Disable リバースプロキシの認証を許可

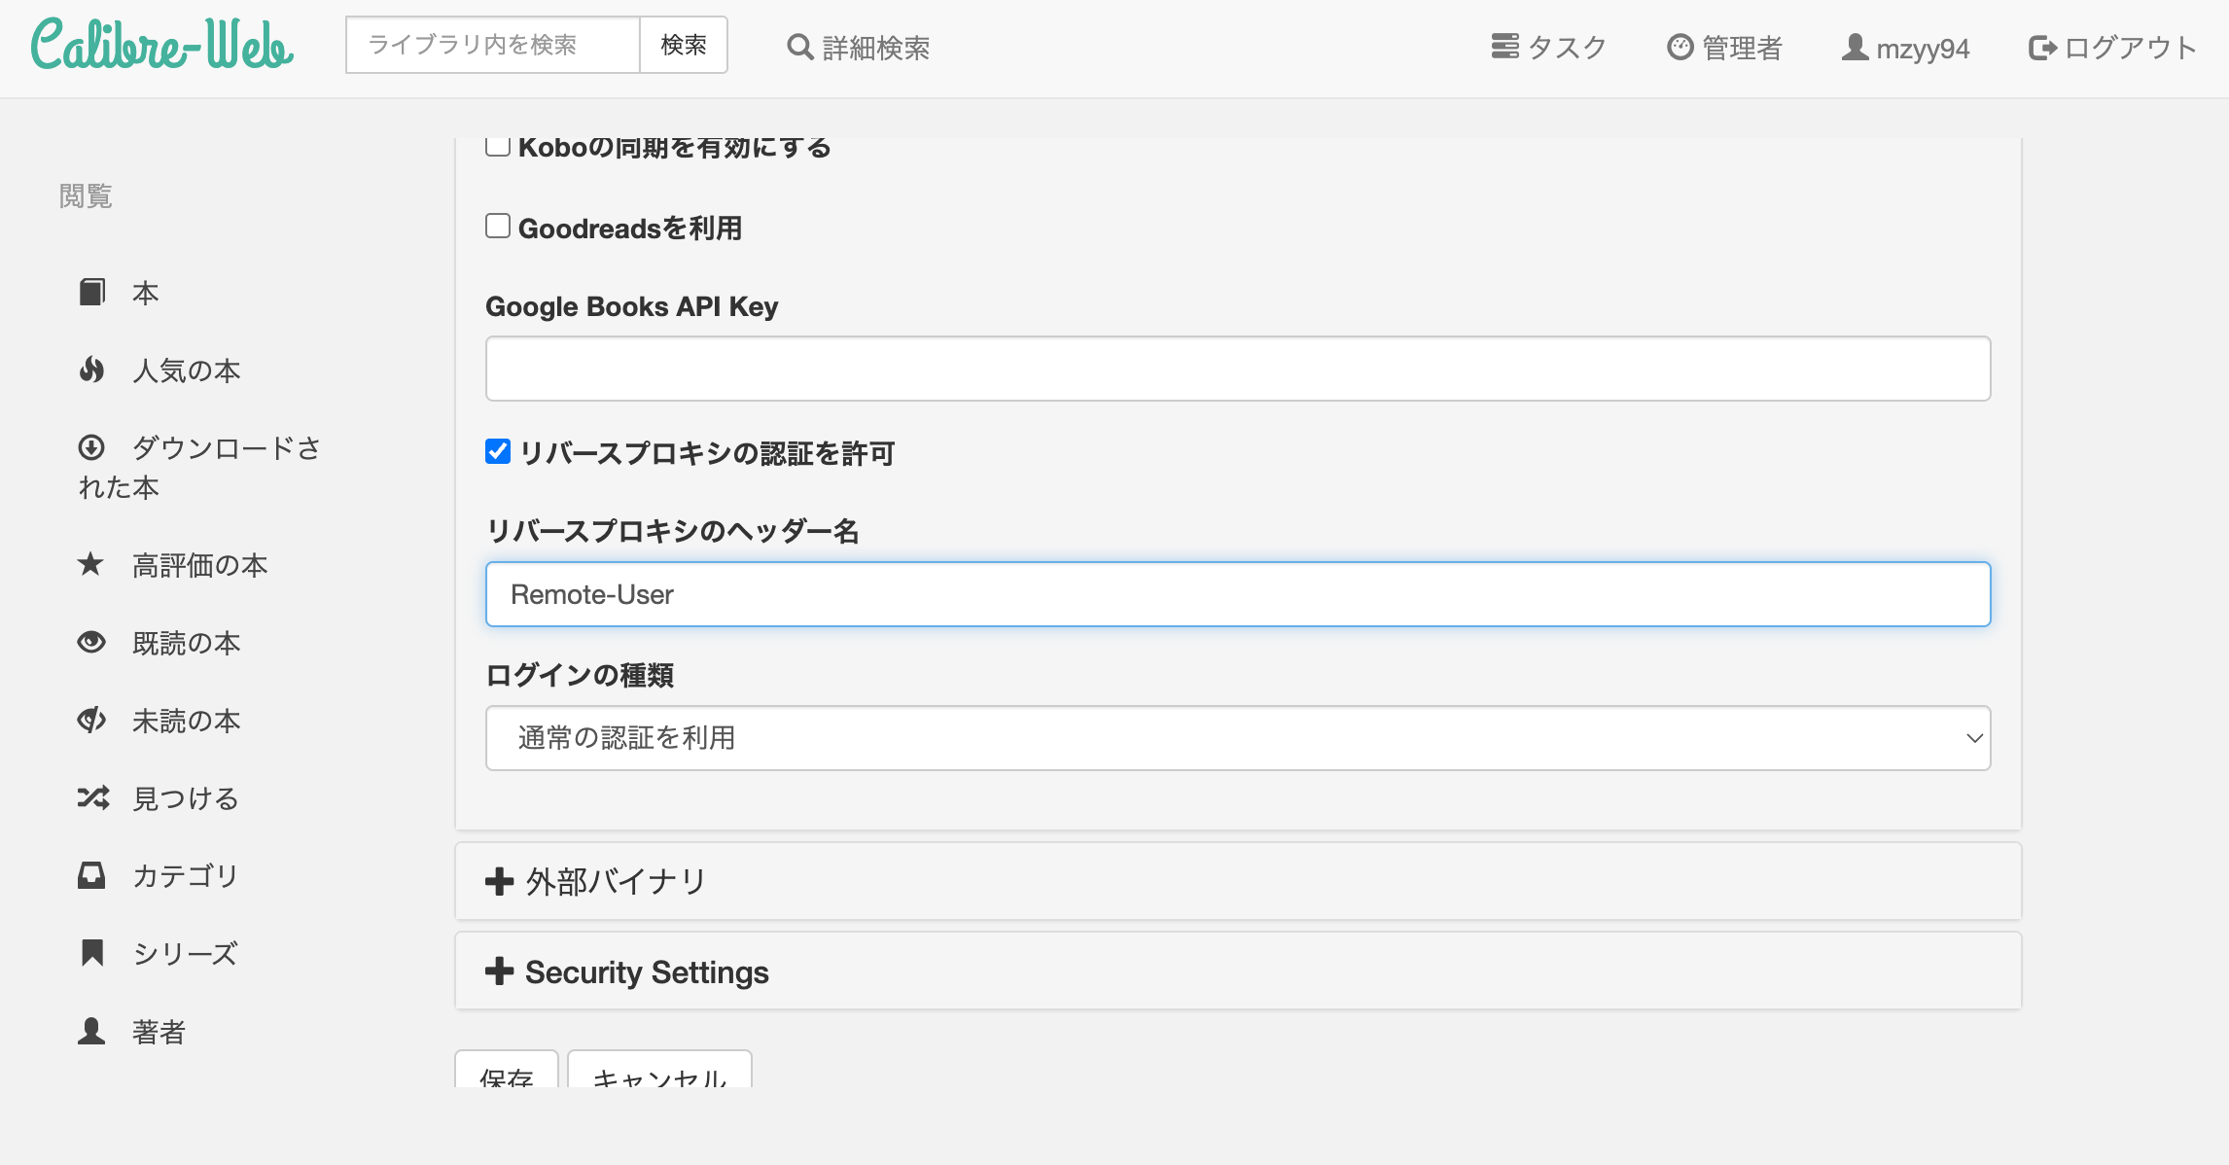(498, 451)
